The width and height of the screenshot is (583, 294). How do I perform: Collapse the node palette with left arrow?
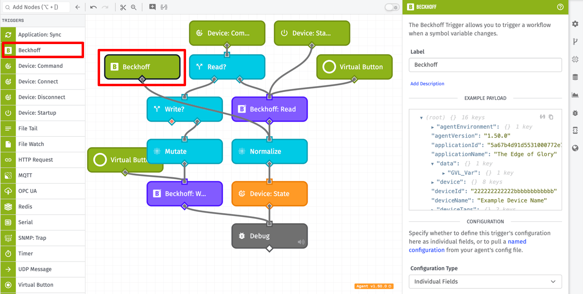click(x=78, y=7)
